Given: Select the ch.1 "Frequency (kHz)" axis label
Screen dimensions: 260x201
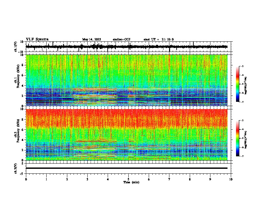Looking at the screenshot, I should click(18, 76).
